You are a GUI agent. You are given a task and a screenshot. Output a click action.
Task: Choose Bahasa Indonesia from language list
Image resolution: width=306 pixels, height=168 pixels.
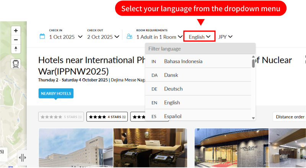[x=198, y=61]
